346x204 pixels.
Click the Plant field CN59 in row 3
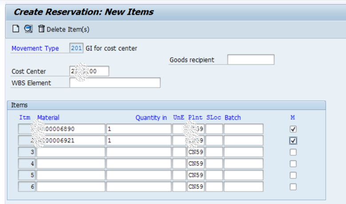[x=196, y=152]
